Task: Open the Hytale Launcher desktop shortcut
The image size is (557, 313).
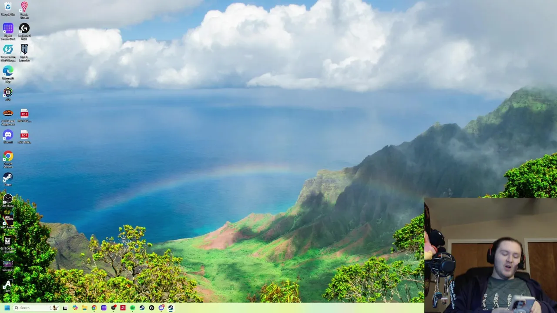Action: pos(24,53)
